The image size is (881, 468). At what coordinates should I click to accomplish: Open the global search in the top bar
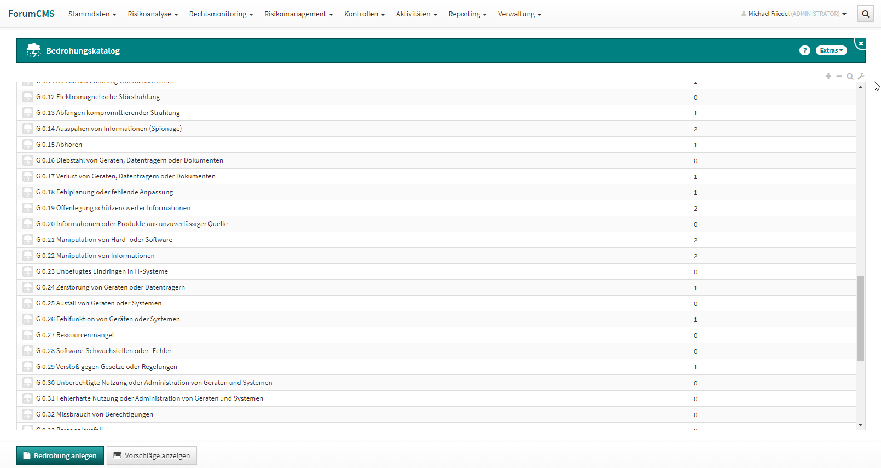pos(865,14)
